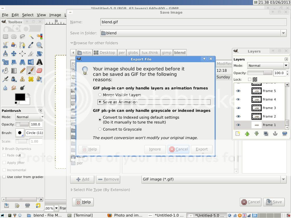Select the Airbrush tool
This screenshot has width=291, height=218.
pyautogui.click(x=5, y=79)
